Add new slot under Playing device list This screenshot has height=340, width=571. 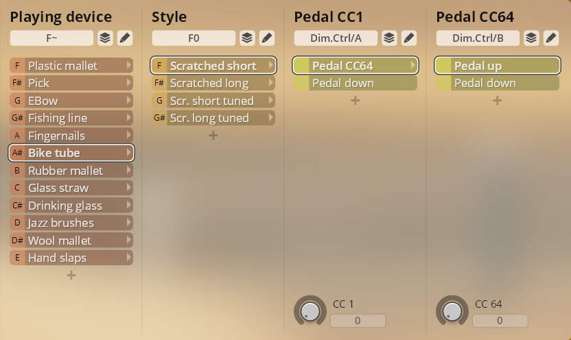tap(71, 276)
